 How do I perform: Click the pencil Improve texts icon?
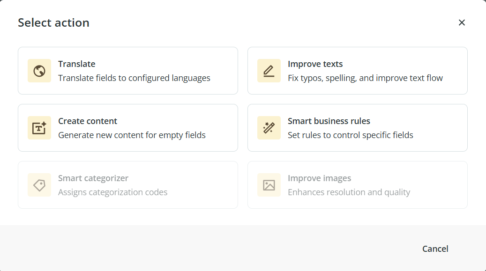(269, 71)
